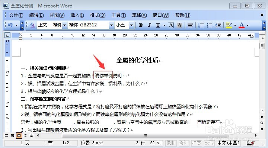The image size is (268, 148).
Task: Click the Next Page double-arrow button
Action: tap(262, 129)
